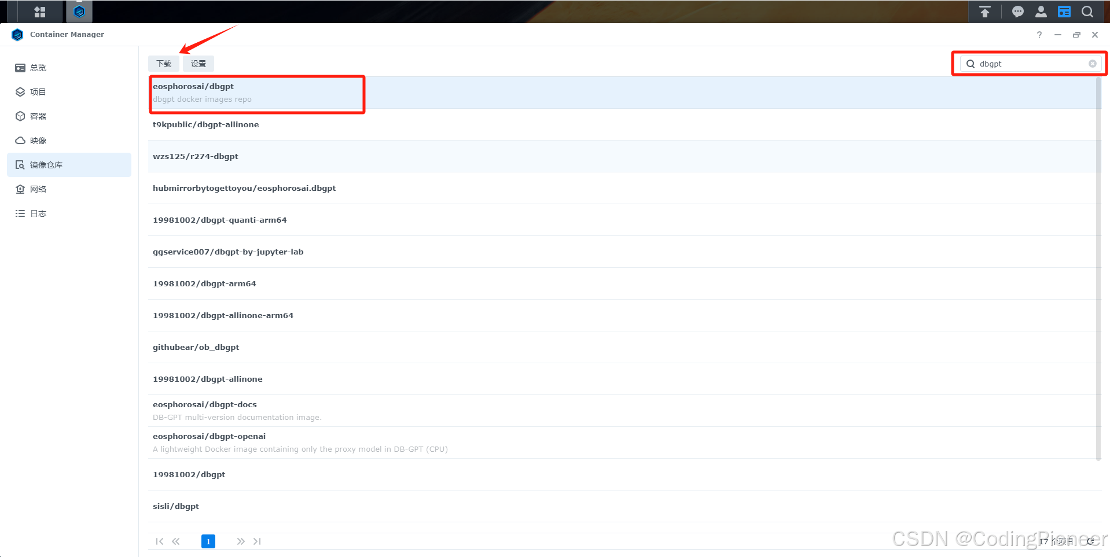Go to last page of results
Viewport: 1110px width, 557px height.
click(257, 541)
